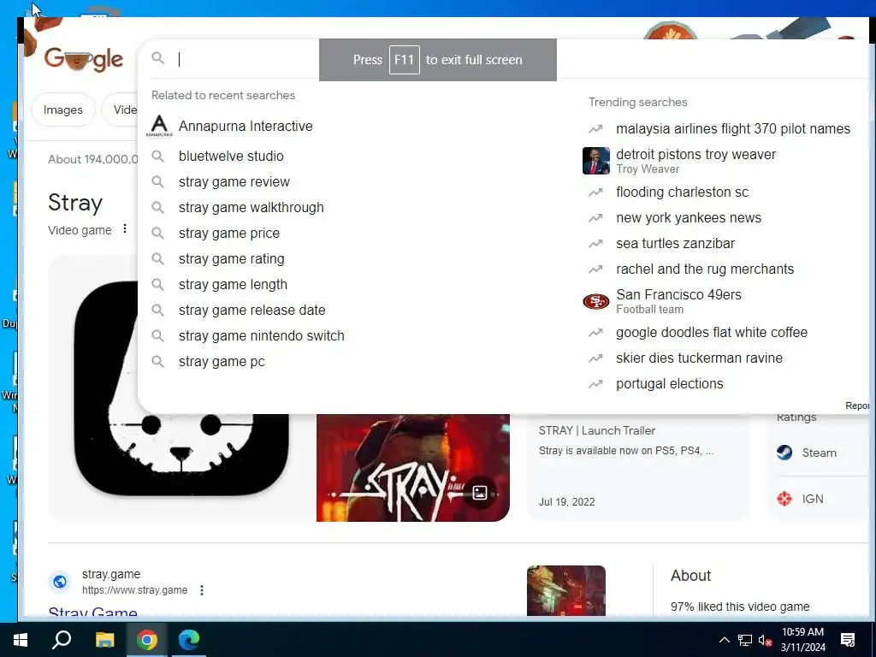Open Steam ratings link

tap(819, 453)
